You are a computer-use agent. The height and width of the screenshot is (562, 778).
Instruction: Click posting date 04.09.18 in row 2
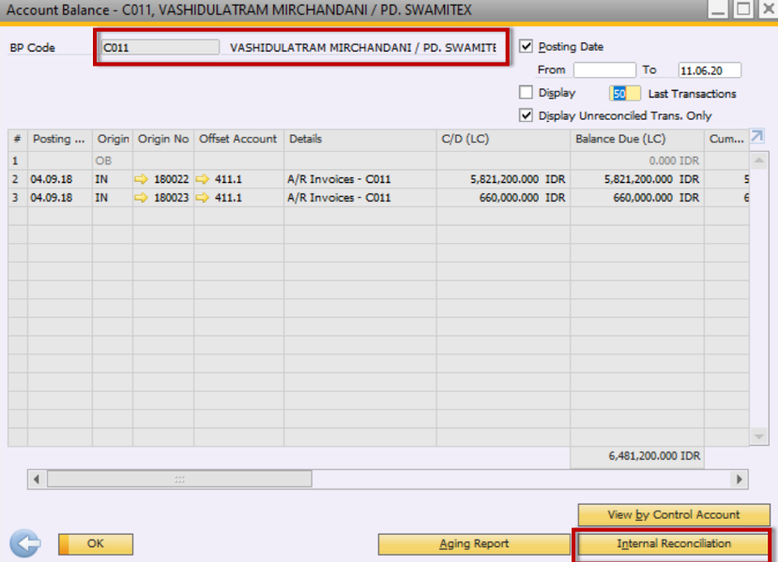pos(59,179)
